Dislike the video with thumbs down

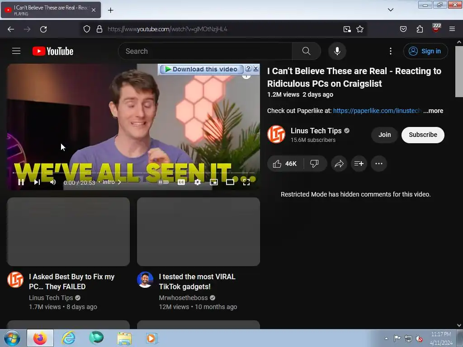tap(315, 164)
